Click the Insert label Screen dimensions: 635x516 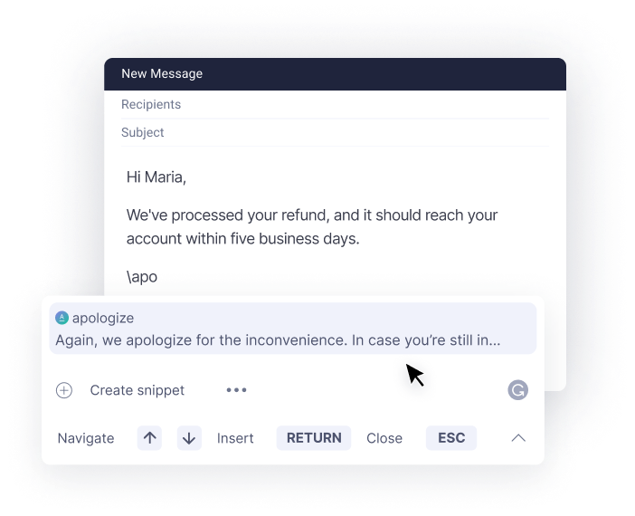[235, 438]
